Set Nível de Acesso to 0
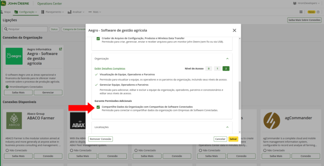The height and width of the screenshot is (166, 324). coord(208,68)
